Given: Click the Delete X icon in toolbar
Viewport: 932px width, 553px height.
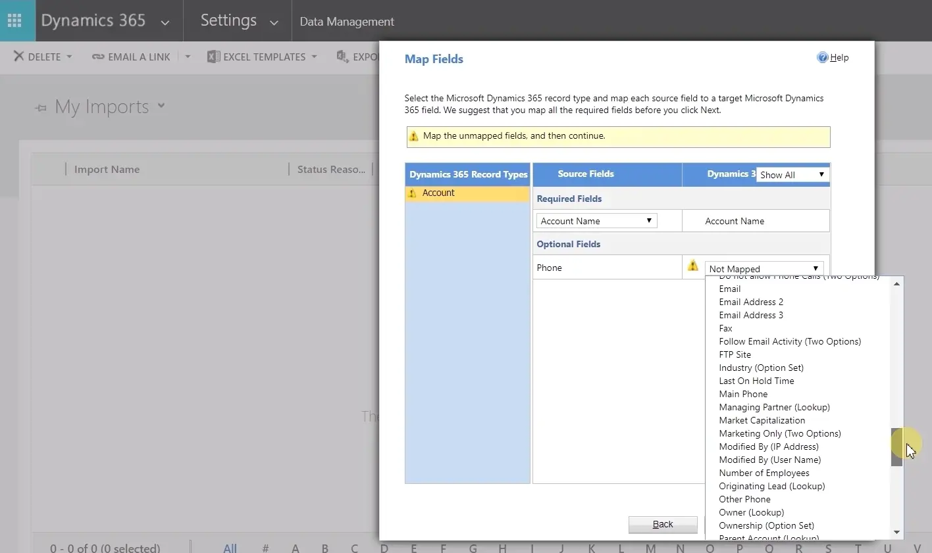Looking at the screenshot, I should coord(19,57).
